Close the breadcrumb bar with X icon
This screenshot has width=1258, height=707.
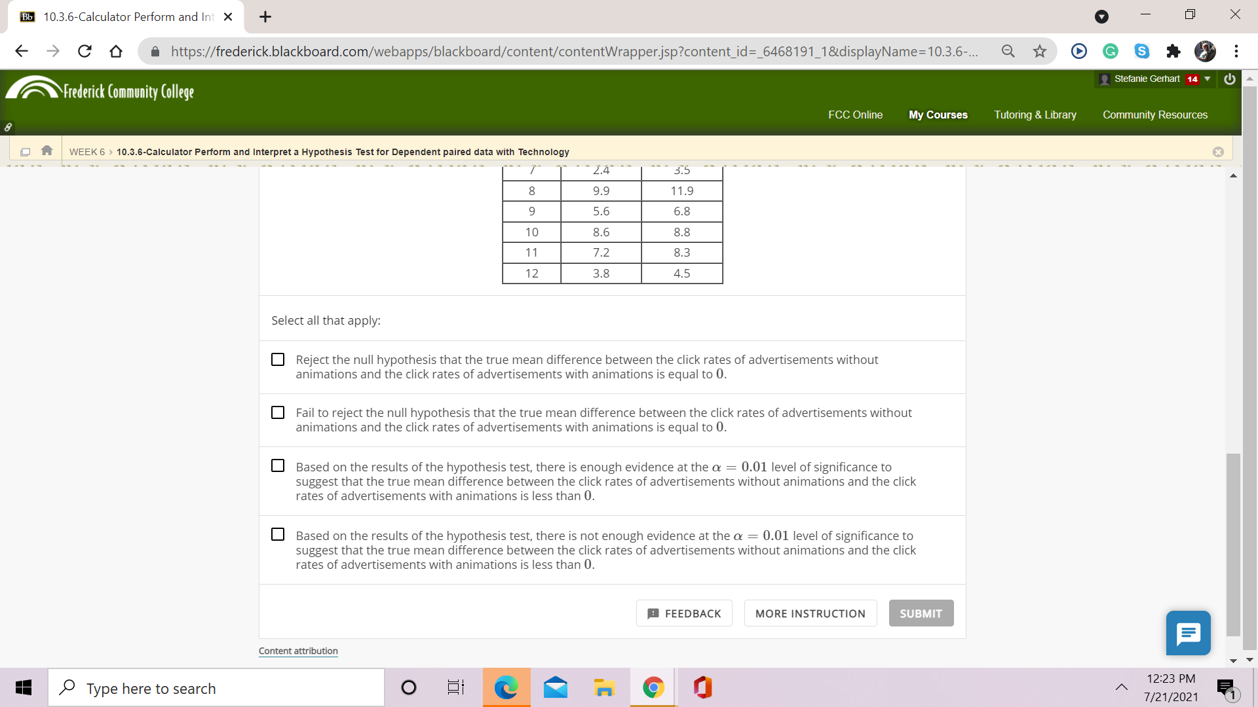(x=1218, y=152)
